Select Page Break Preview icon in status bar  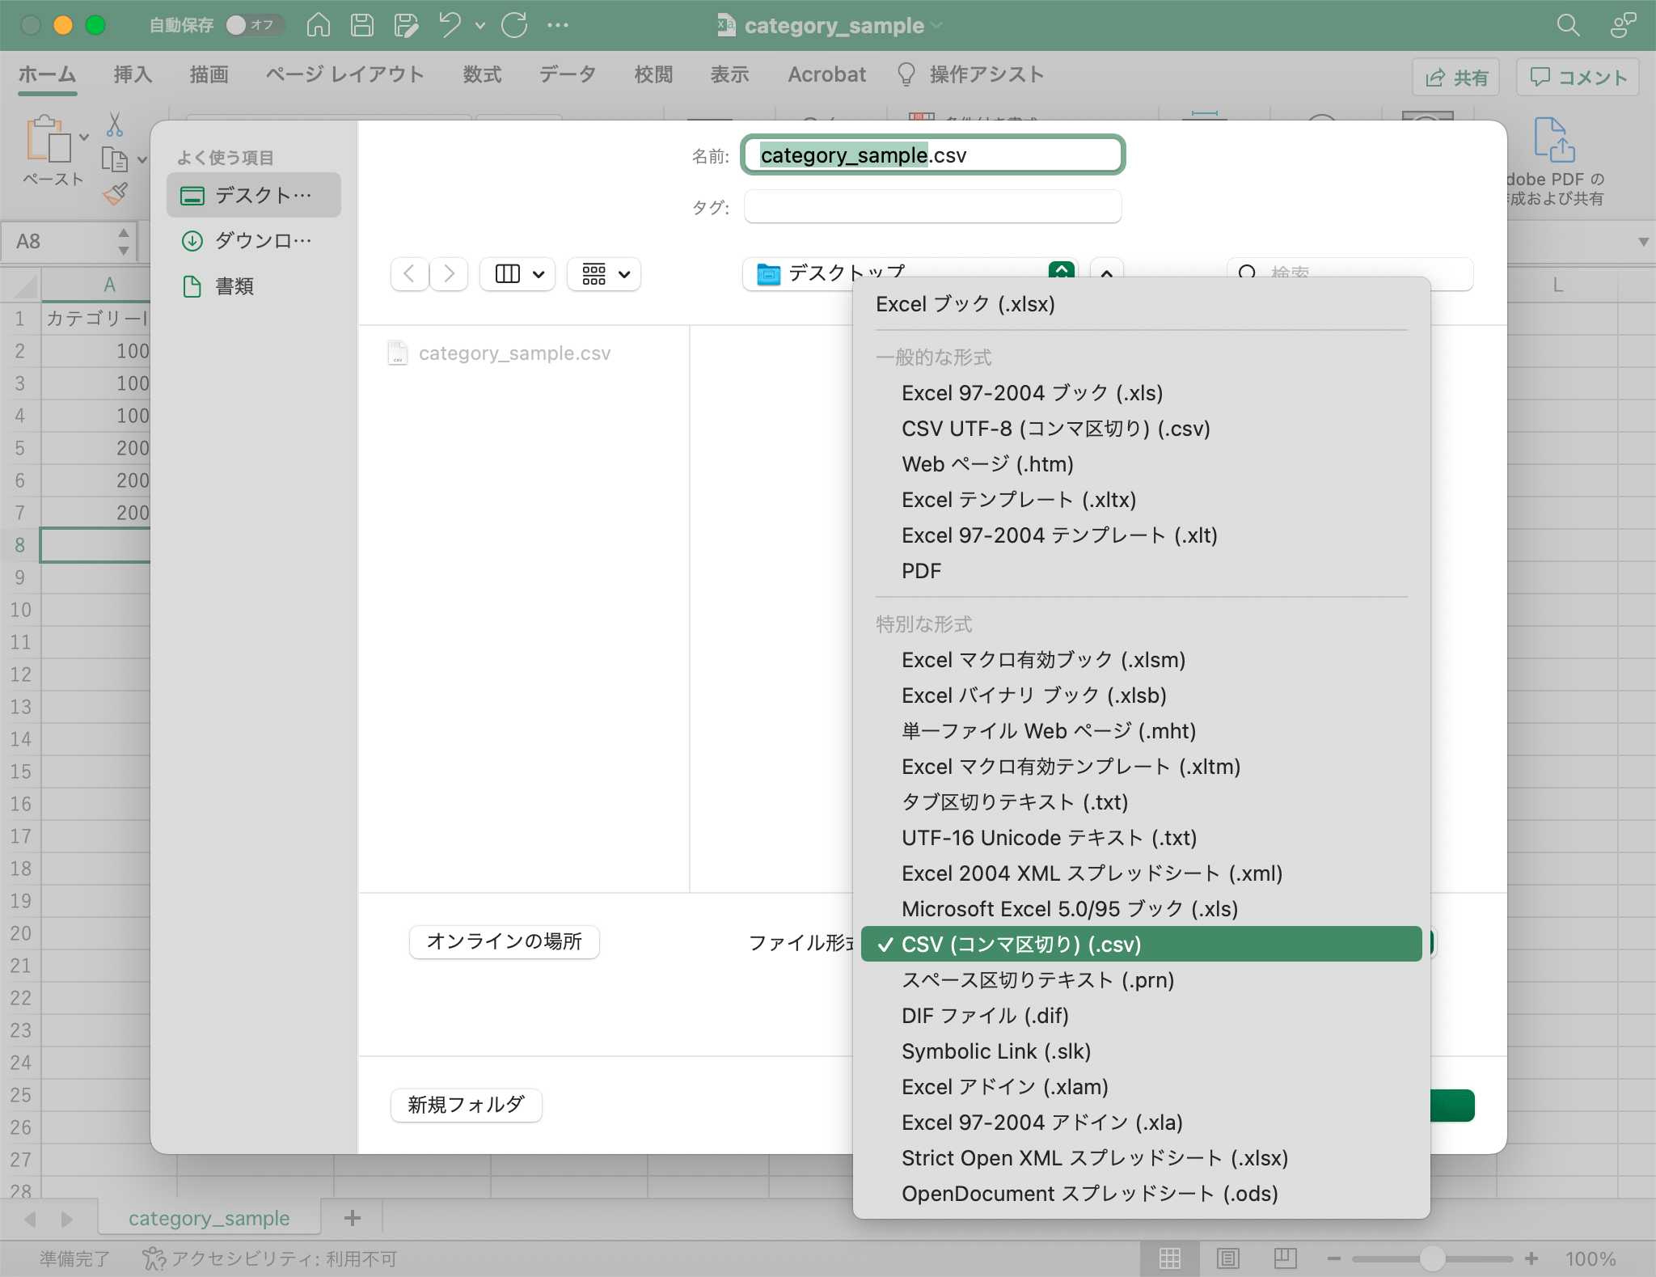1286,1258
